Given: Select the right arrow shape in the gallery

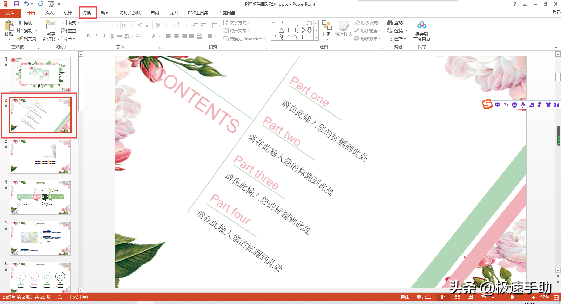Looking at the screenshot, I should pos(302,30).
